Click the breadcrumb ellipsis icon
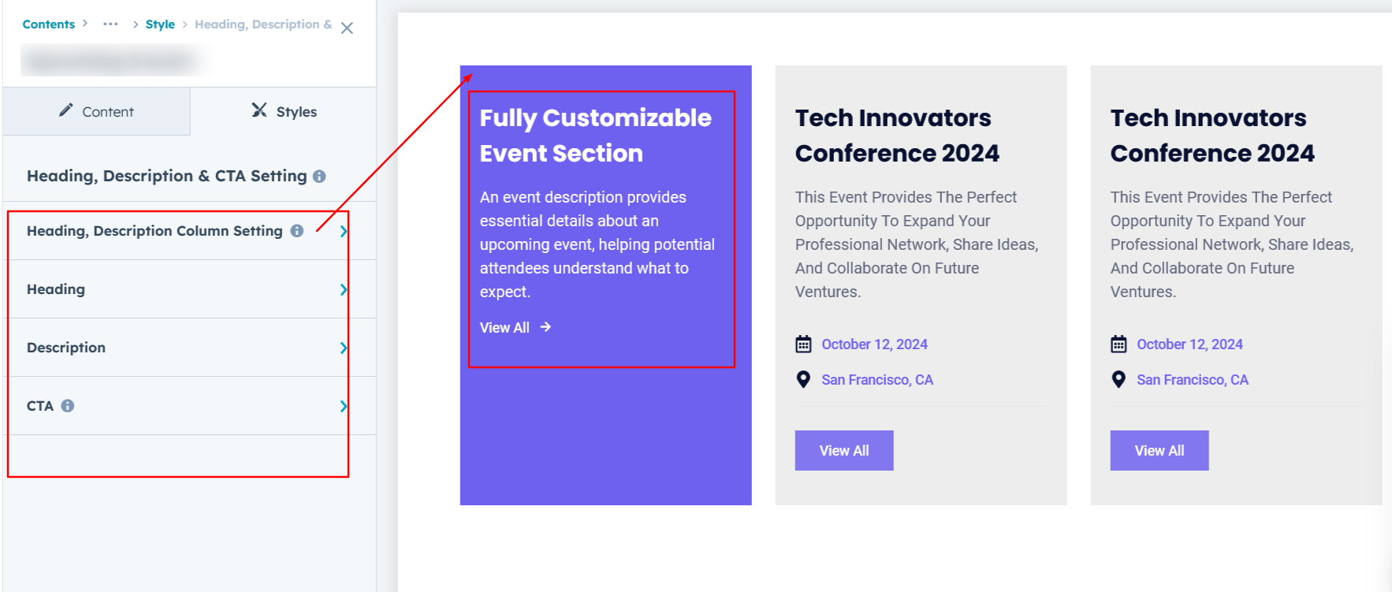 110,24
